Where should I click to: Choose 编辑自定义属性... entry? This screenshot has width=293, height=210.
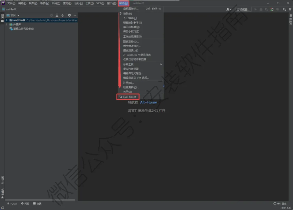coord(141,74)
